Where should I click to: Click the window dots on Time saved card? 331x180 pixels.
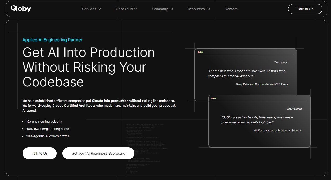[x=200, y=52]
